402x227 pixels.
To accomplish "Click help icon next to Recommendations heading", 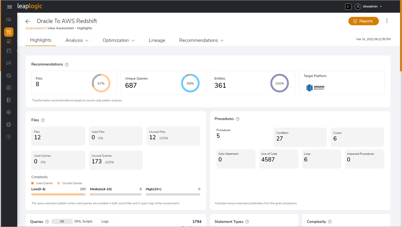I will (x=67, y=64).
